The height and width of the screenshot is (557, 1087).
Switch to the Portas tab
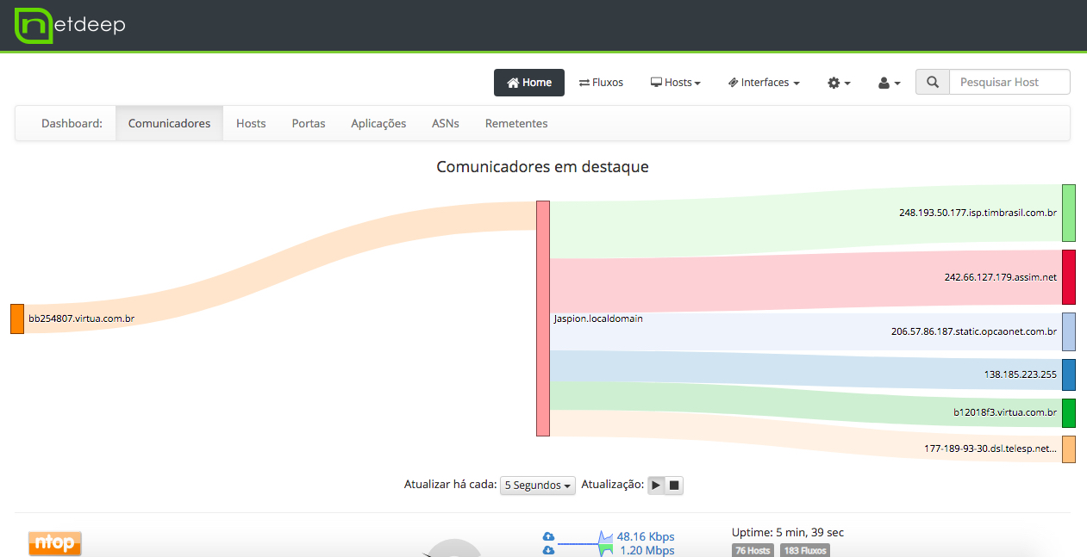(x=309, y=123)
